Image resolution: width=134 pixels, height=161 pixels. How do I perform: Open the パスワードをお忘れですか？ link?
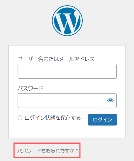point(48,151)
